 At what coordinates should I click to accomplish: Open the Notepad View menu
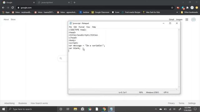pyautogui.click(x=88, y=27)
